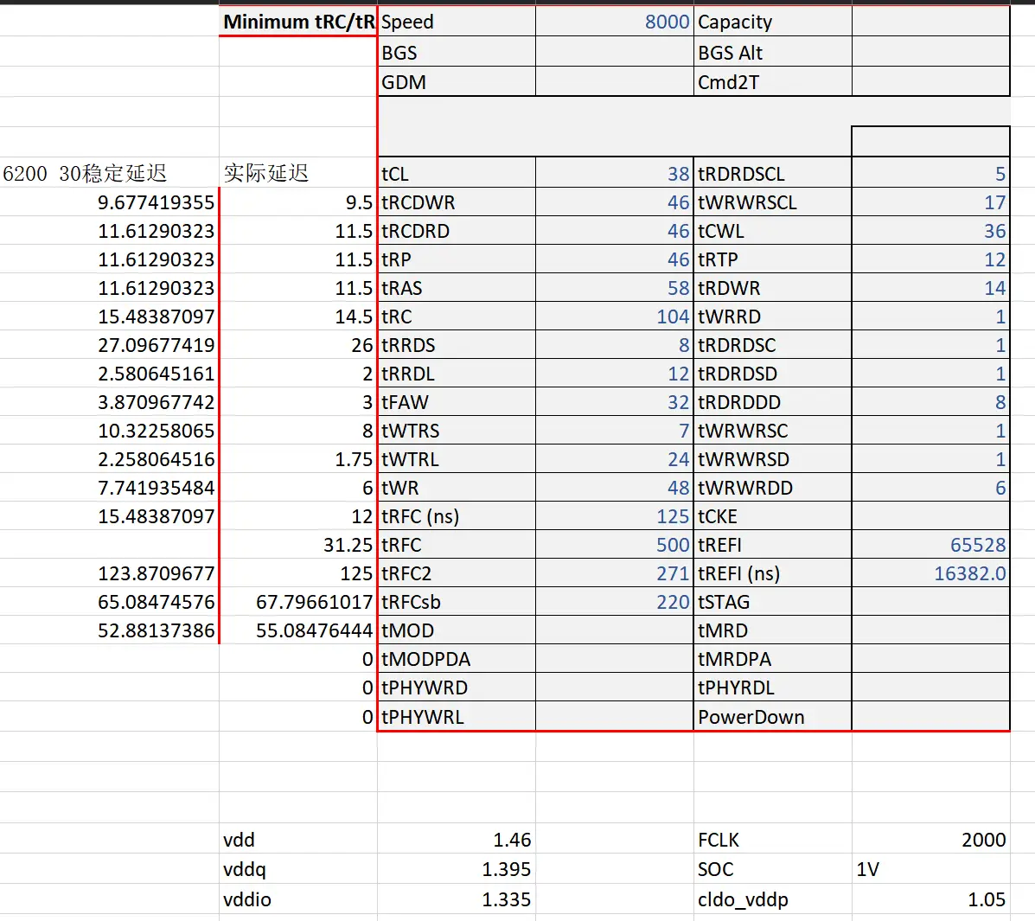The width and height of the screenshot is (1035, 921).
Task: Click the cell containing 67.79661017
Action: pyautogui.click(x=298, y=601)
